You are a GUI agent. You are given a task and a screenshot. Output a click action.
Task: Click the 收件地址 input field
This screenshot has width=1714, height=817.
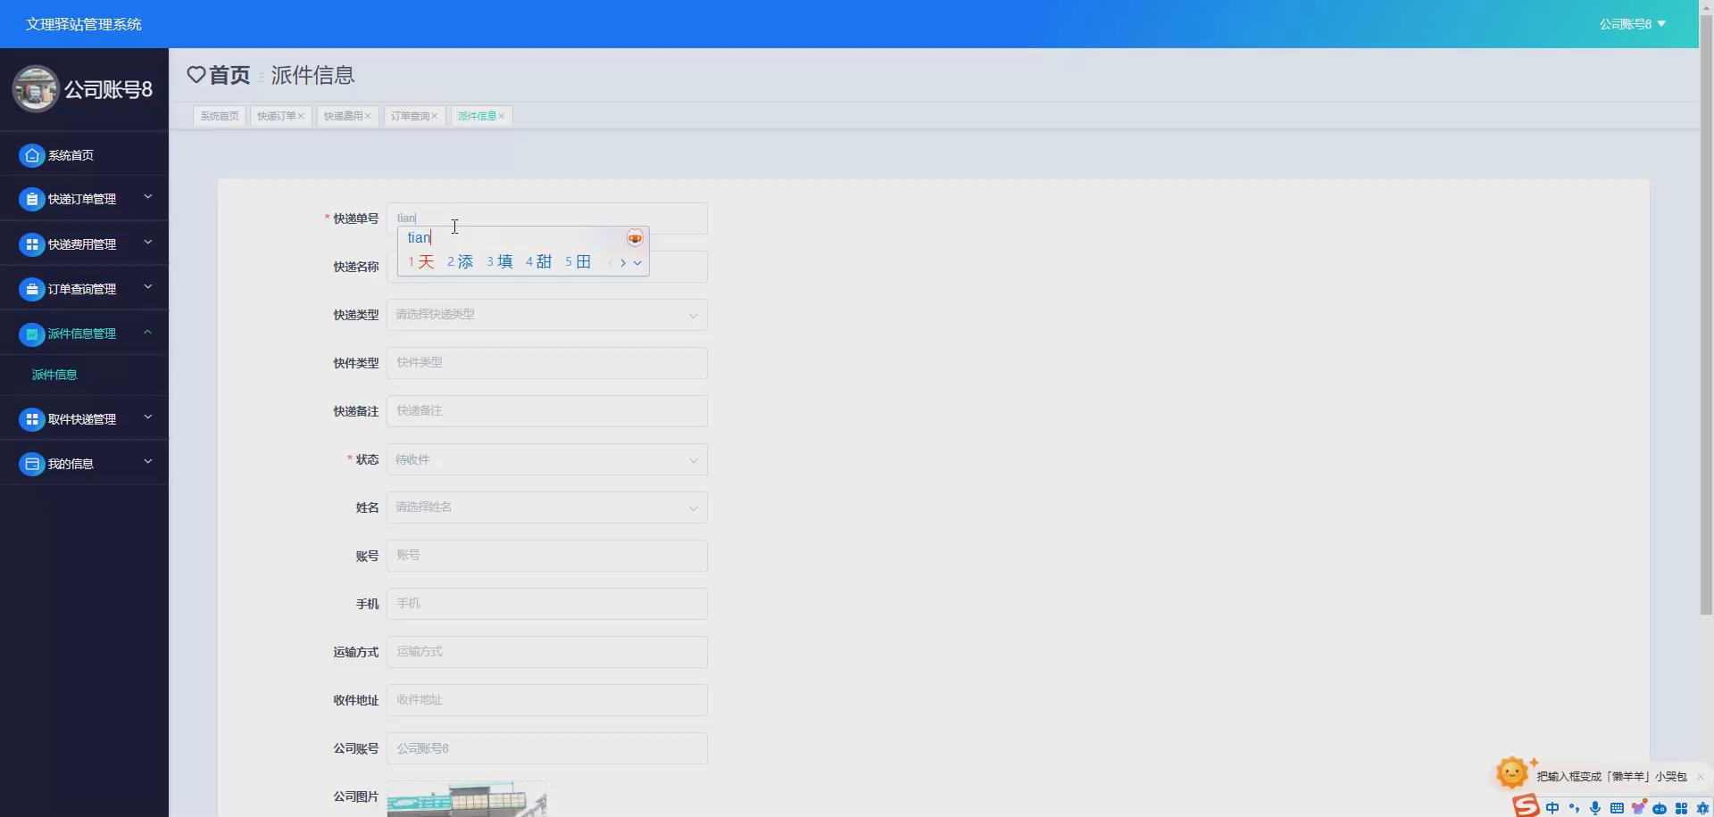pyautogui.click(x=547, y=700)
